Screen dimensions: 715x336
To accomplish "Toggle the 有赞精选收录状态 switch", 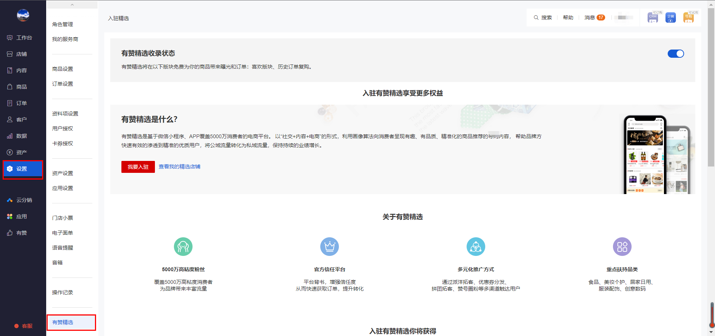I will pos(676,54).
